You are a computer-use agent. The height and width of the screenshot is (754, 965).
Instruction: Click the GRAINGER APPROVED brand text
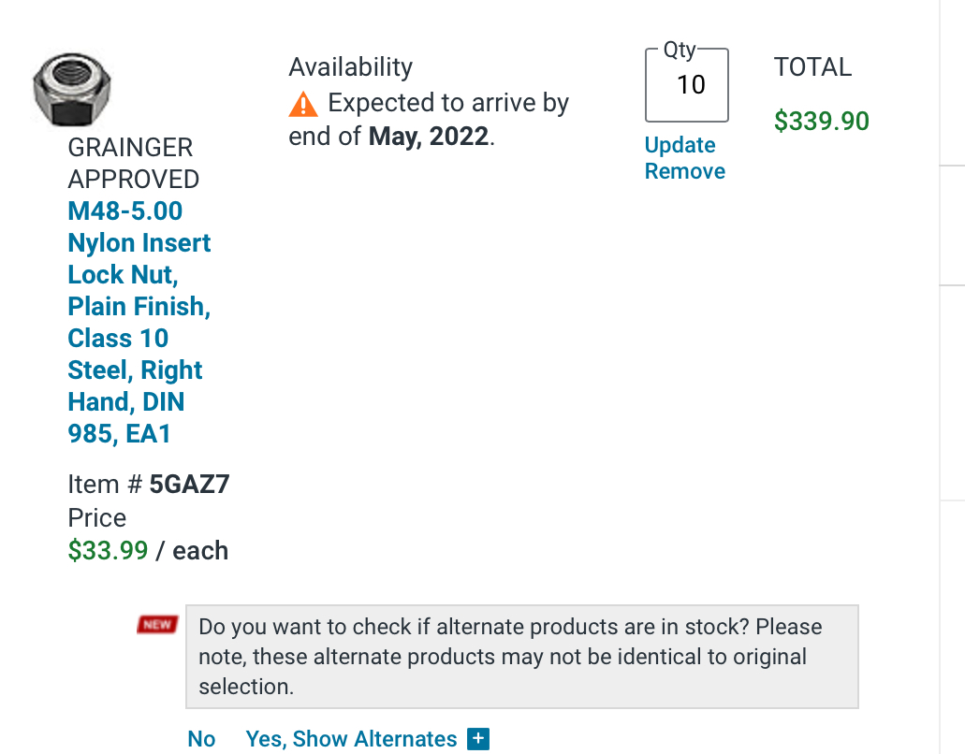point(133,163)
